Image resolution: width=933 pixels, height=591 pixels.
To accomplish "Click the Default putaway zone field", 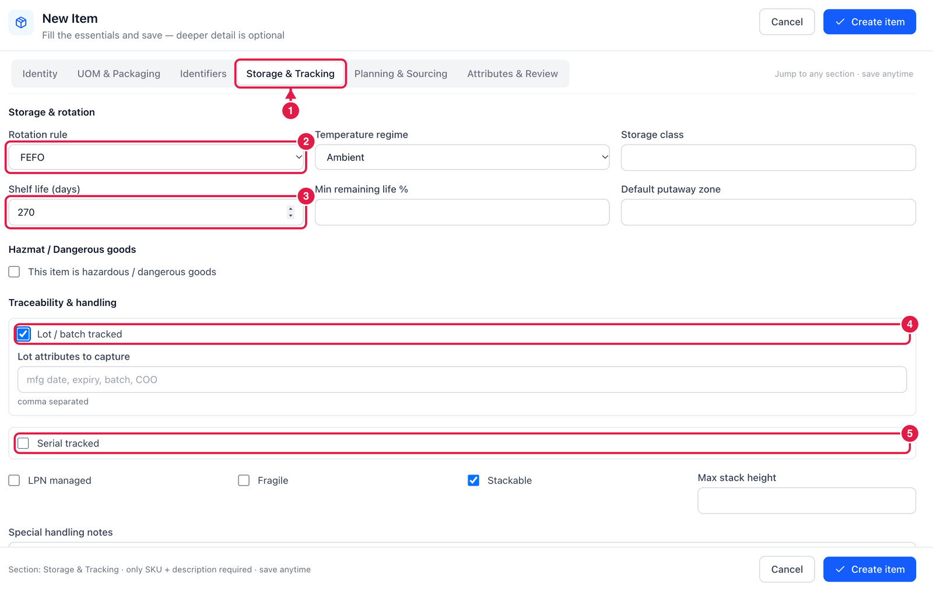I will tap(769, 212).
